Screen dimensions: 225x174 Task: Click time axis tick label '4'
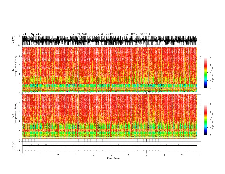click(x=93, y=155)
